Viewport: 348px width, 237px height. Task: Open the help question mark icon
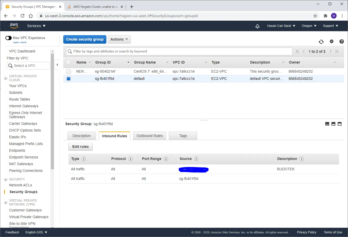point(342,41)
